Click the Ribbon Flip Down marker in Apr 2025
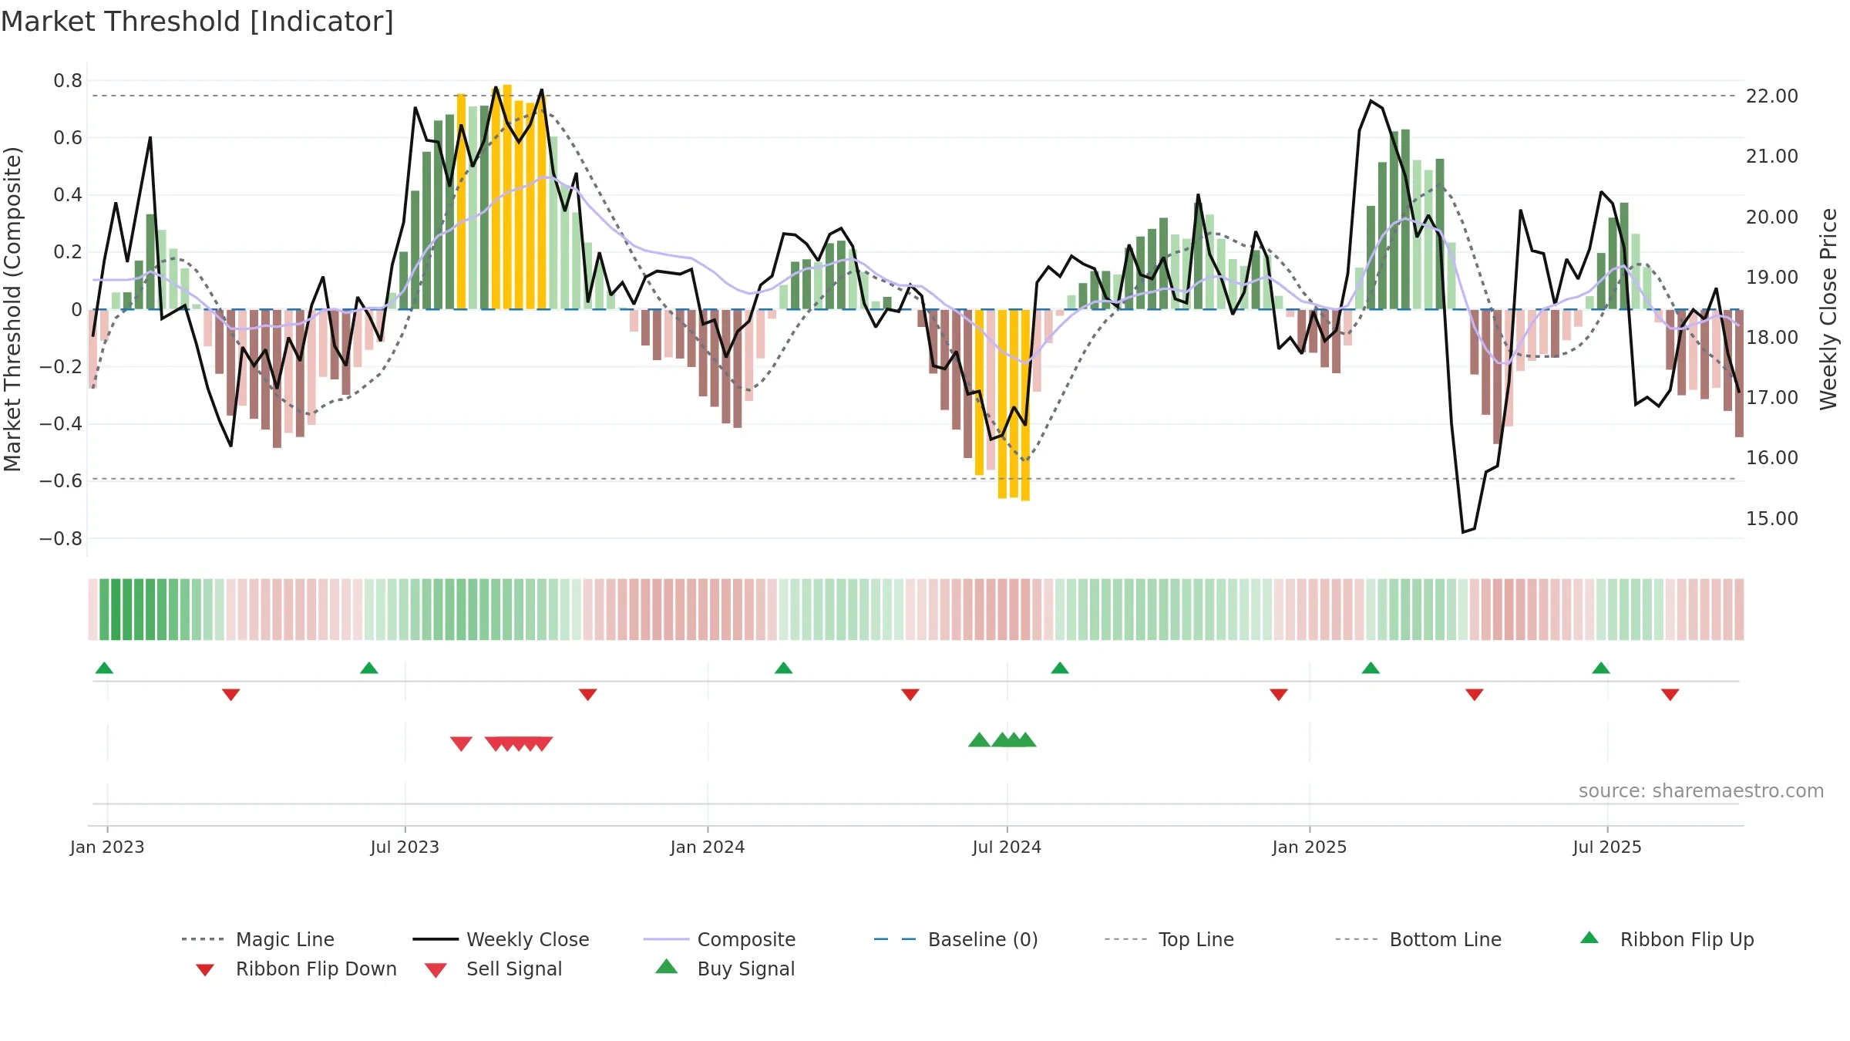This screenshot has height=1041, width=1850. pos(1475,695)
